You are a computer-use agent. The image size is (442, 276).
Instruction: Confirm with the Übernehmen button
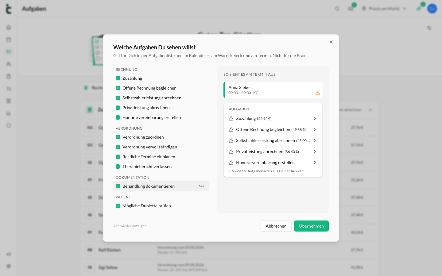pyautogui.click(x=311, y=226)
